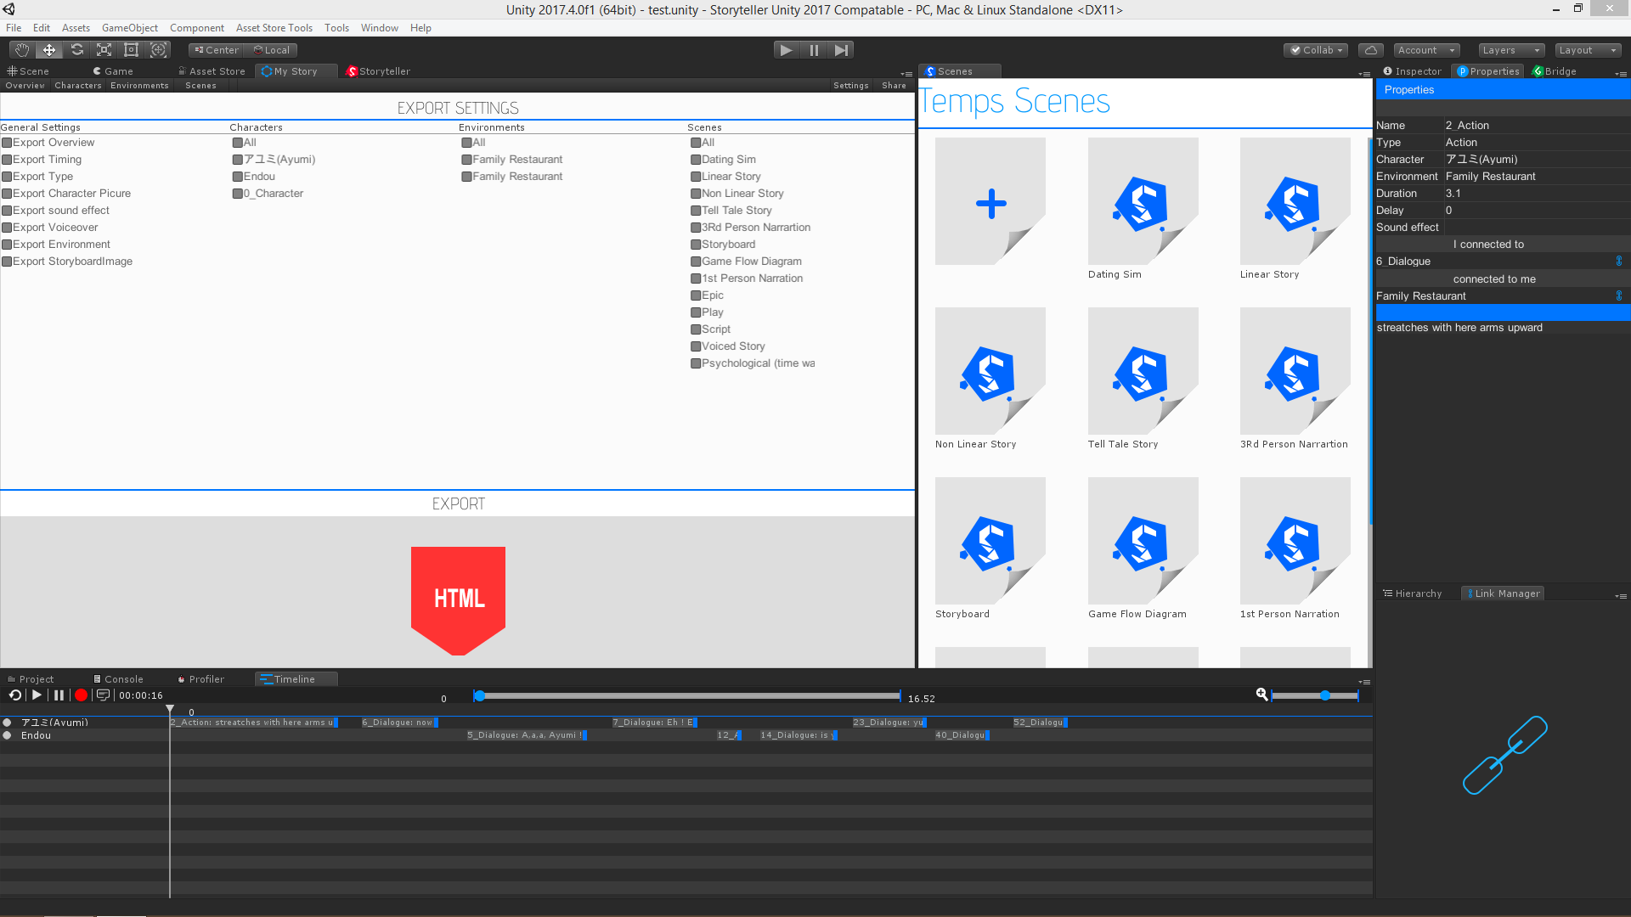Viewport: 1631px width, 917px height.
Task: Check the Endou character checkbox
Action: coord(238,177)
